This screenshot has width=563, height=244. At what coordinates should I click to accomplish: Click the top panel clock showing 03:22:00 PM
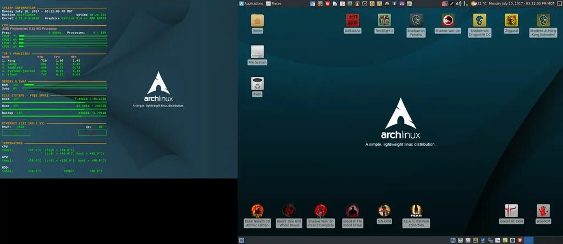point(522,4)
